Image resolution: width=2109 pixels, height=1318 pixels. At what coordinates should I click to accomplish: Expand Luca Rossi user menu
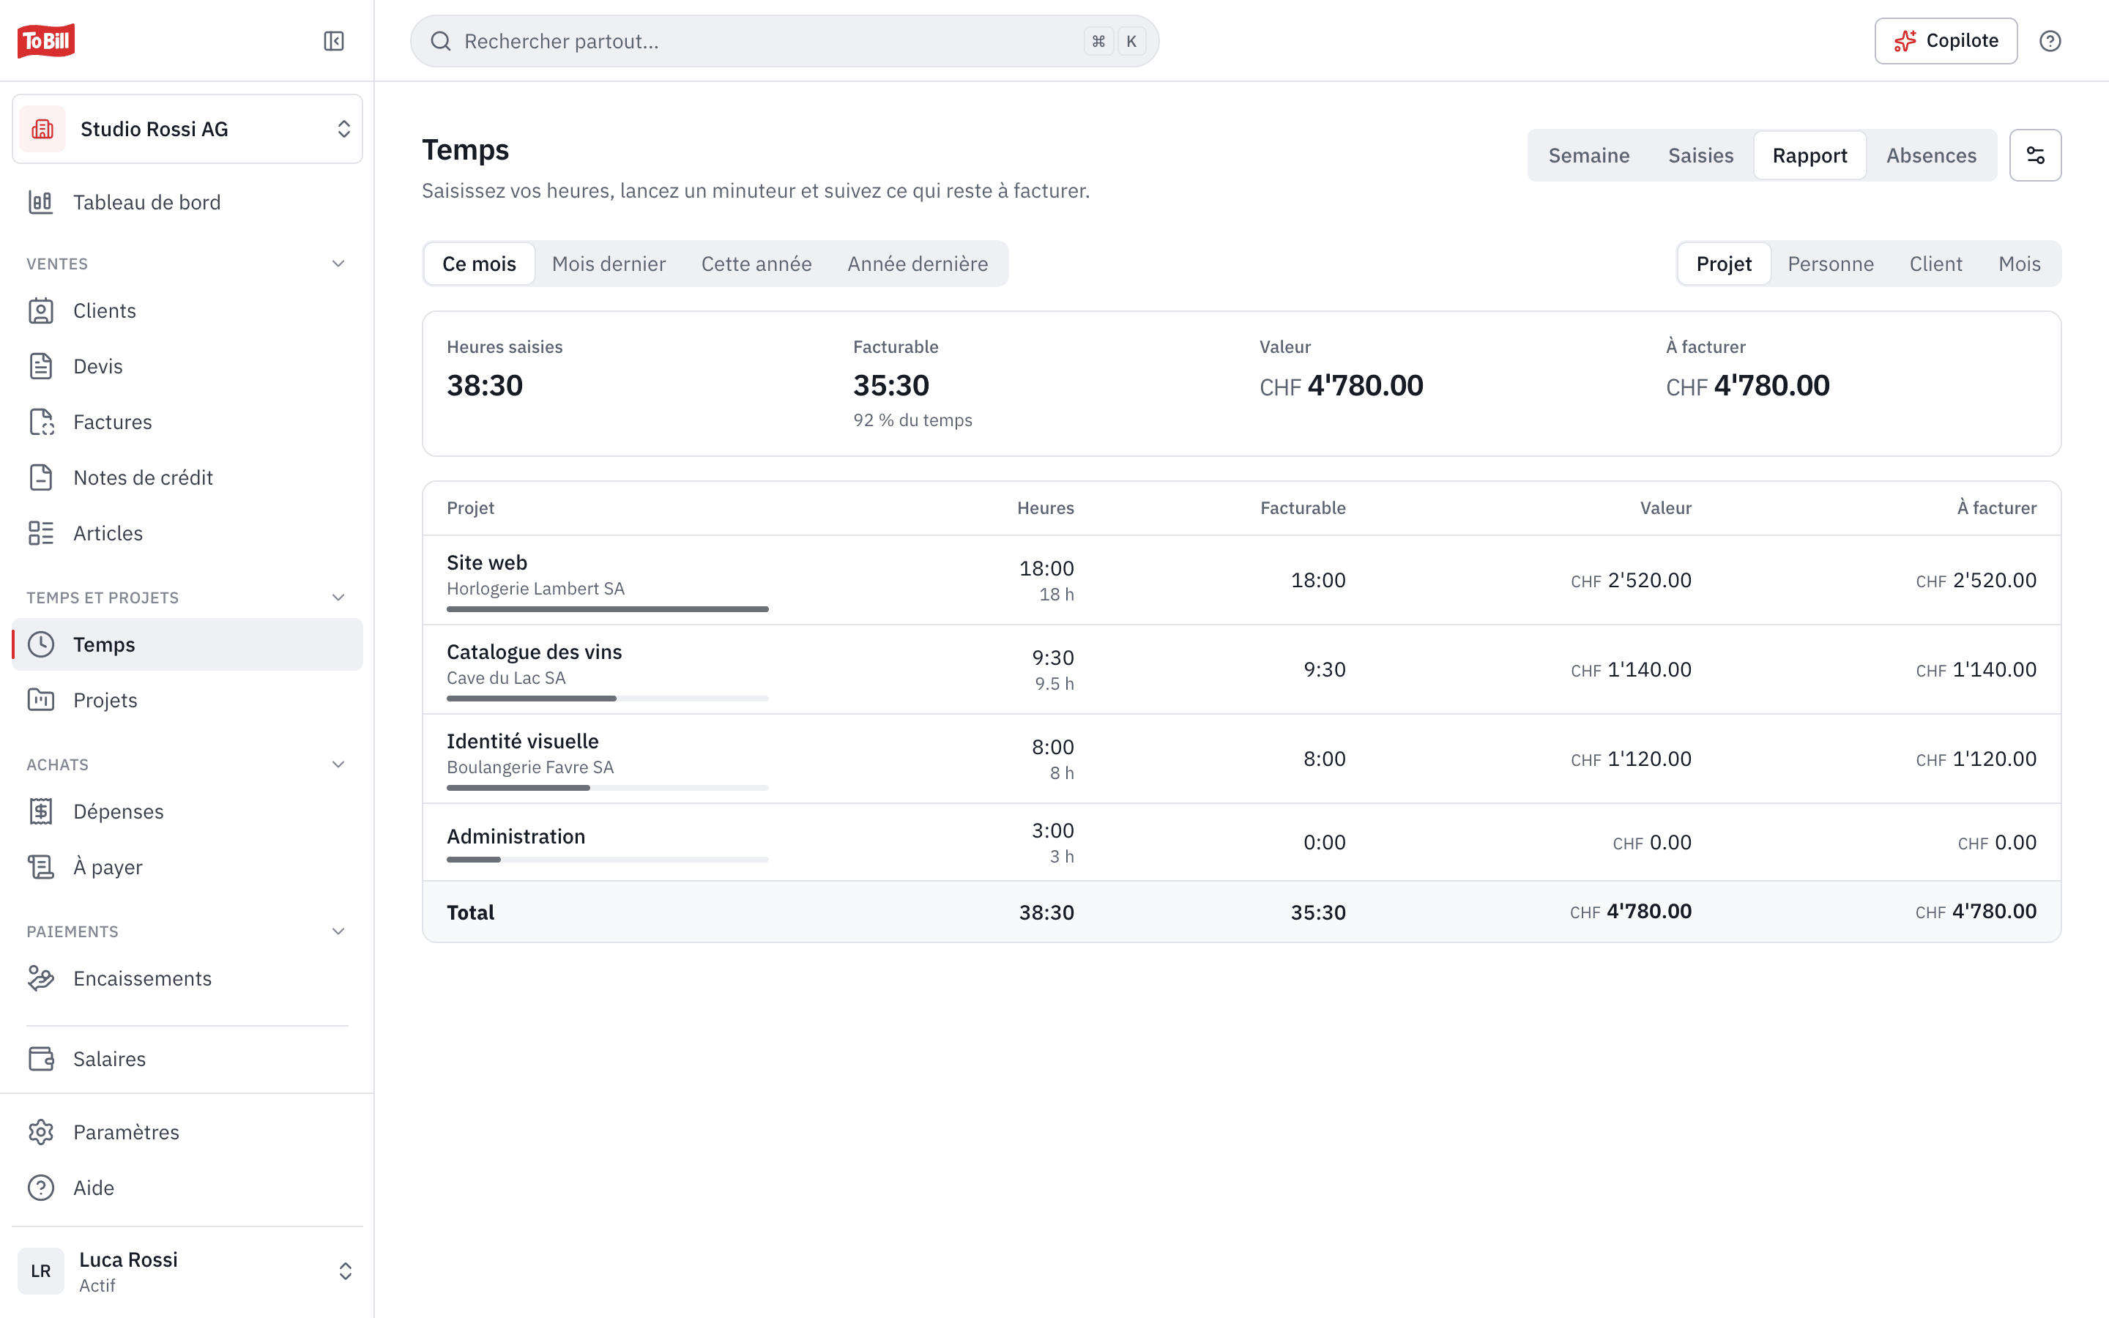pos(187,1271)
